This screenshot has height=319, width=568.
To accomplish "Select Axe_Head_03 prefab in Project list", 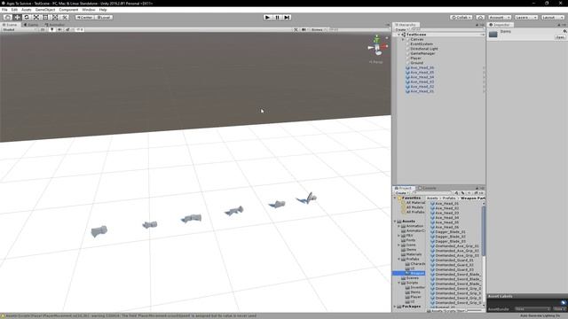I will click(x=446, y=213).
